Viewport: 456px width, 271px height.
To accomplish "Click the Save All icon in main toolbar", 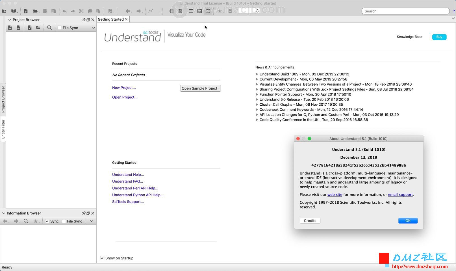I will [54, 11].
